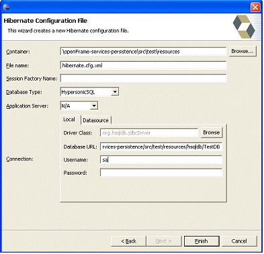Click the File name label
The width and height of the screenshot is (264, 254).
click(x=17, y=66)
